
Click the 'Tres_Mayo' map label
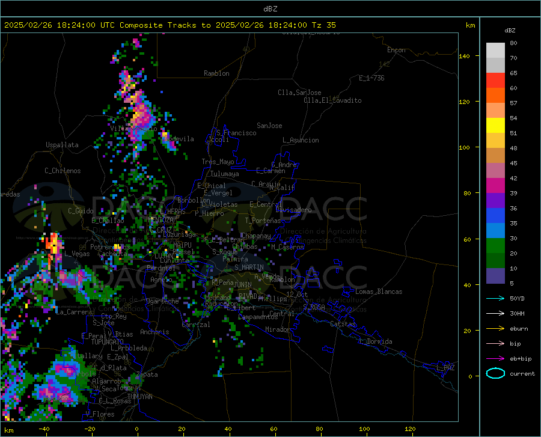[x=218, y=162]
